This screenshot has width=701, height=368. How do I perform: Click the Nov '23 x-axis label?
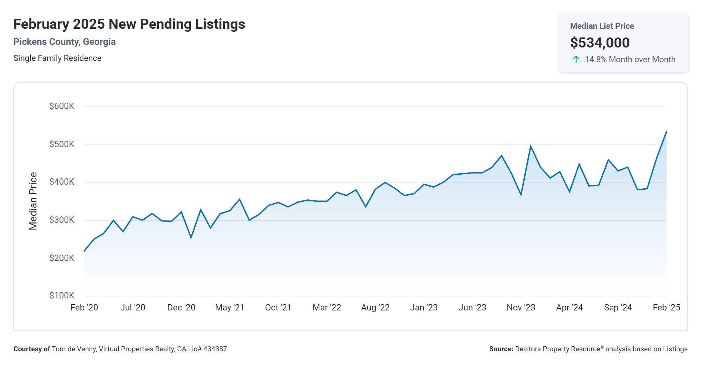(521, 307)
